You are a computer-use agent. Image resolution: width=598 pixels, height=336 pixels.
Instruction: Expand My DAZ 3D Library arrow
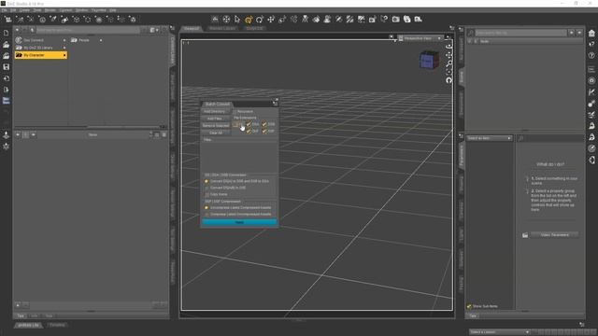tap(64, 48)
